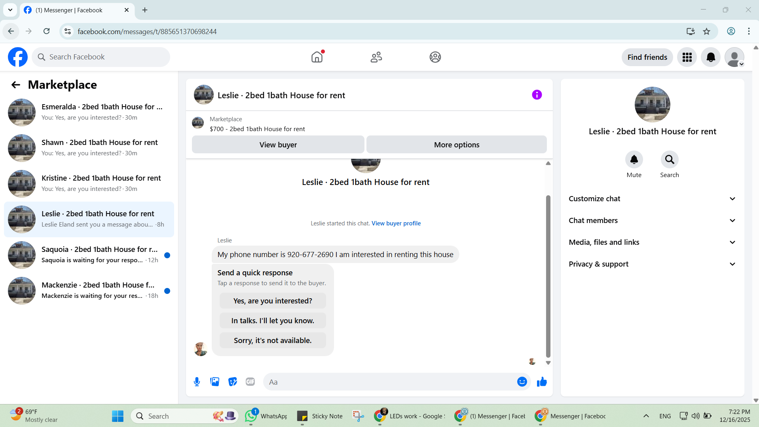The width and height of the screenshot is (759, 427).
Task: Send quick reply "Yes, are you interested?"
Action: click(x=273, y=301)
